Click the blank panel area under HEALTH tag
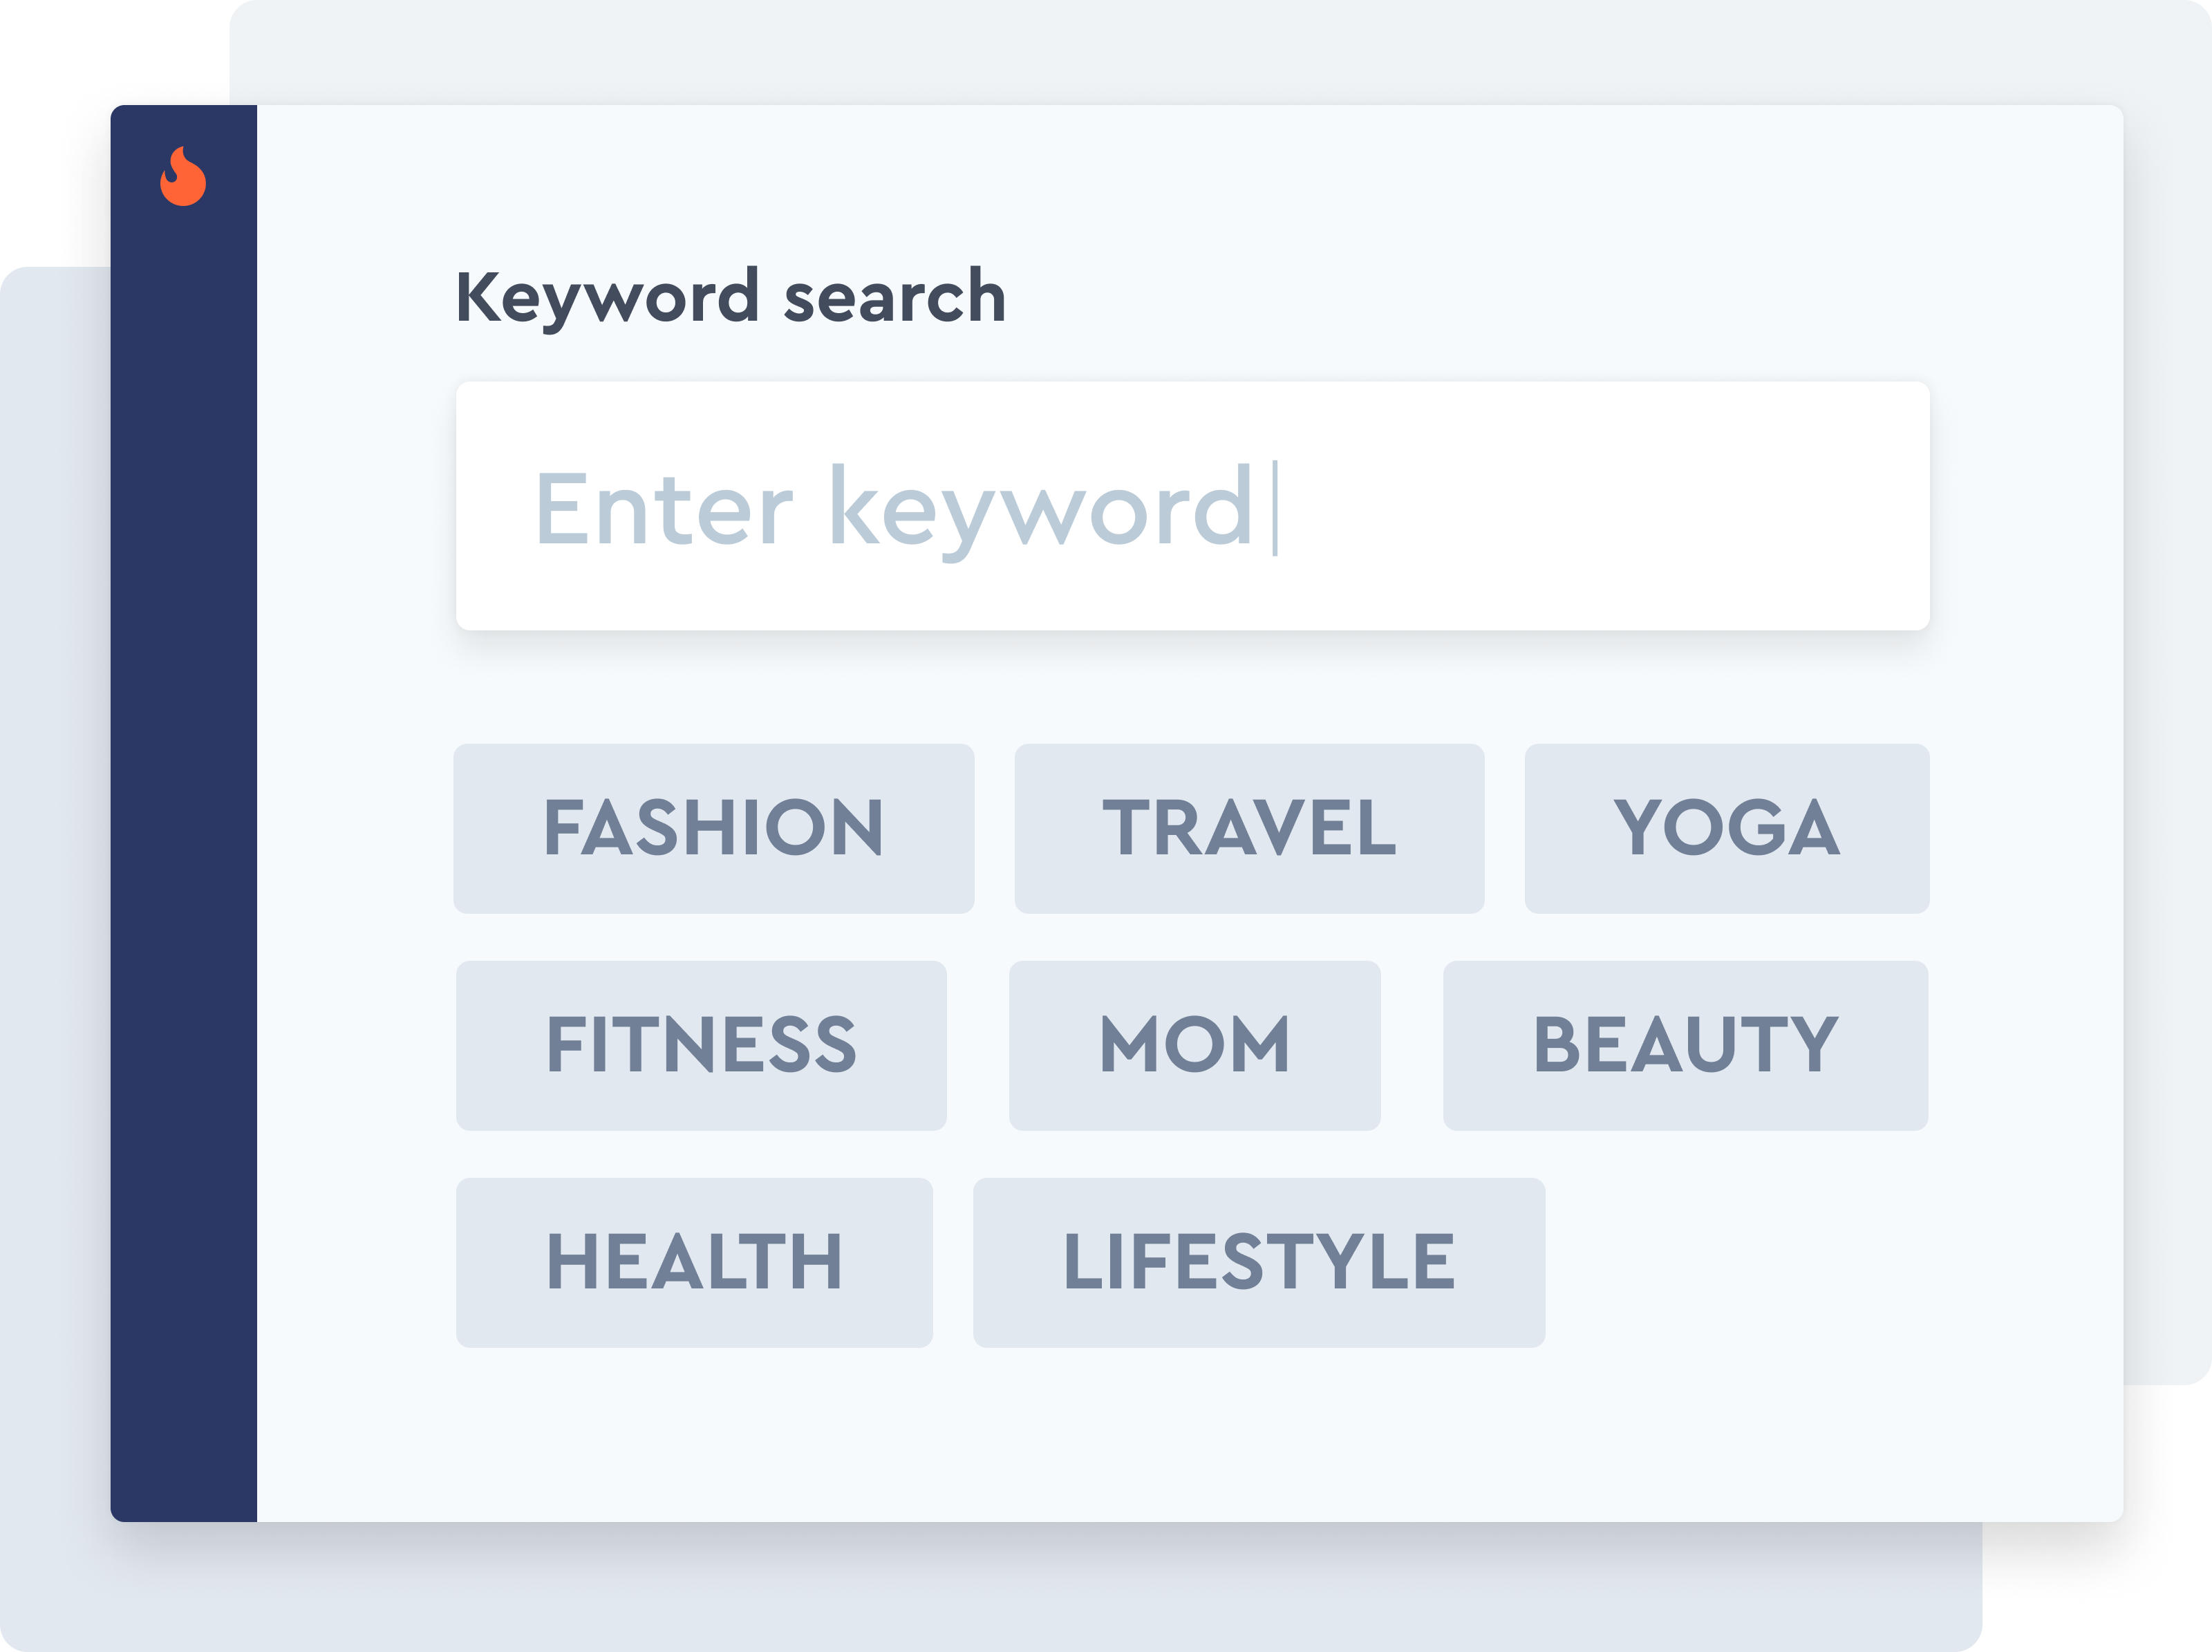Image resolution: width=2212 pixels, height=1652 pixels. coord(694,1430)
